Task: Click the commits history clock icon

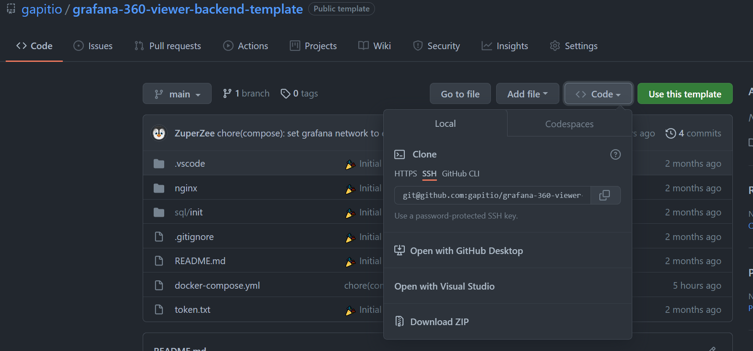Action: (670, 133)
